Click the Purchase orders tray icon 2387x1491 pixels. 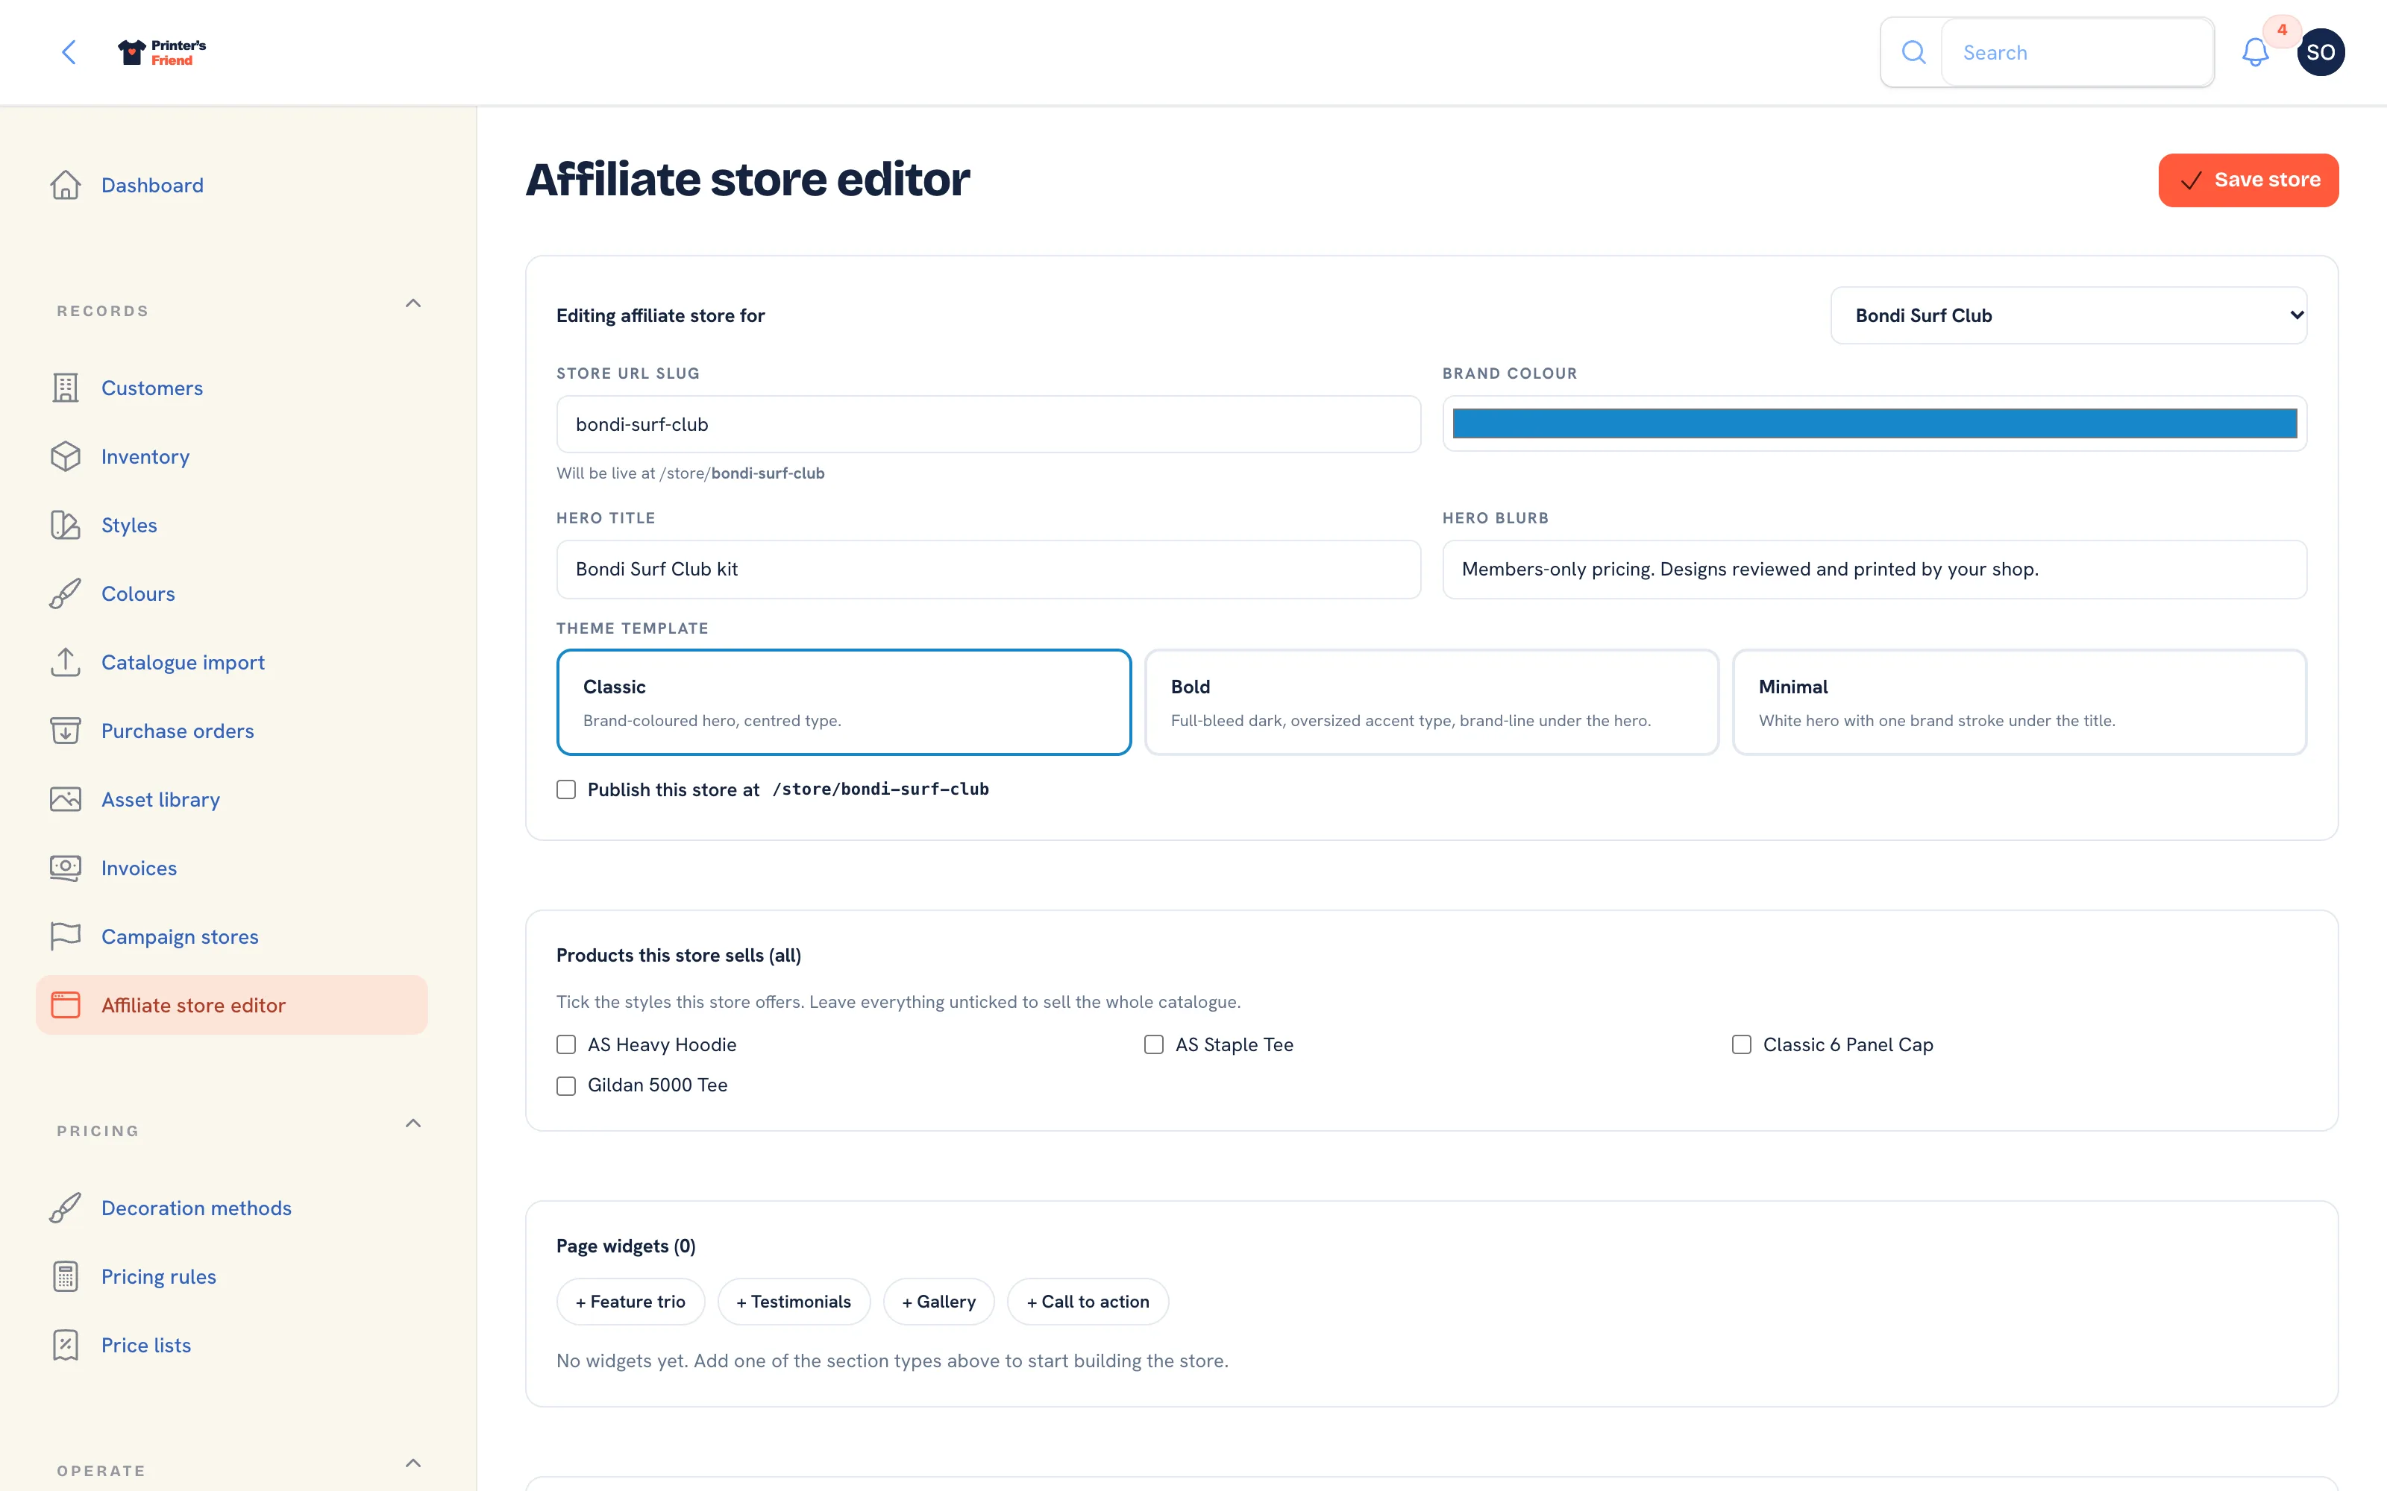tap(66, 731)
